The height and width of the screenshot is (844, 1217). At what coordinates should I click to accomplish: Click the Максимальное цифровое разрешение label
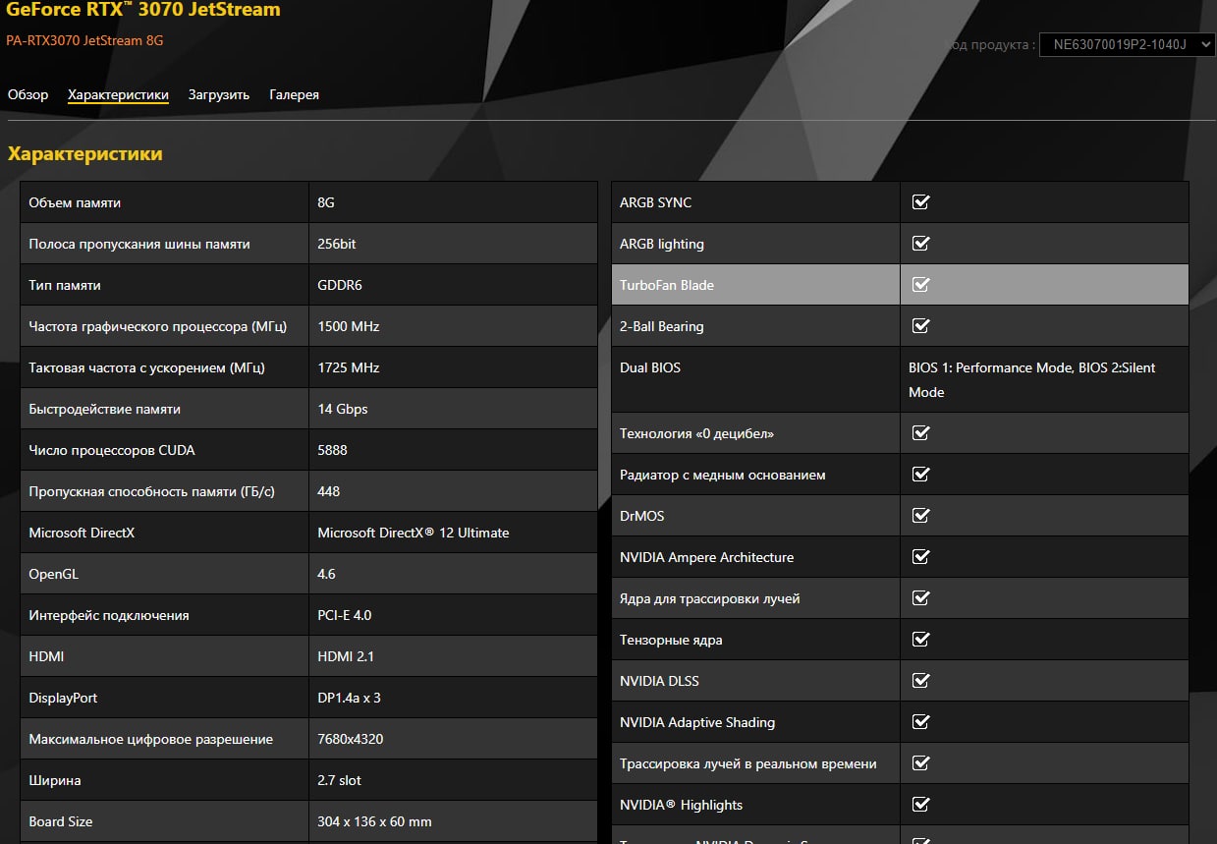coord(151,739)
